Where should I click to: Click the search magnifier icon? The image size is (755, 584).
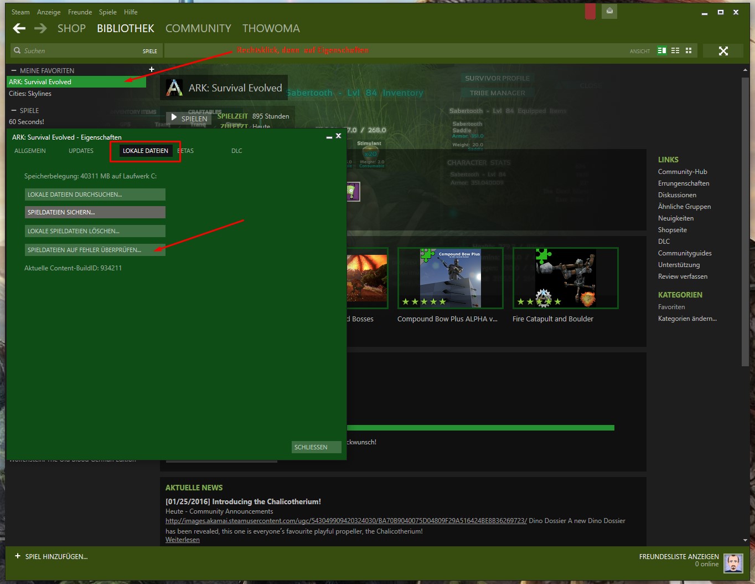[17, 50]
